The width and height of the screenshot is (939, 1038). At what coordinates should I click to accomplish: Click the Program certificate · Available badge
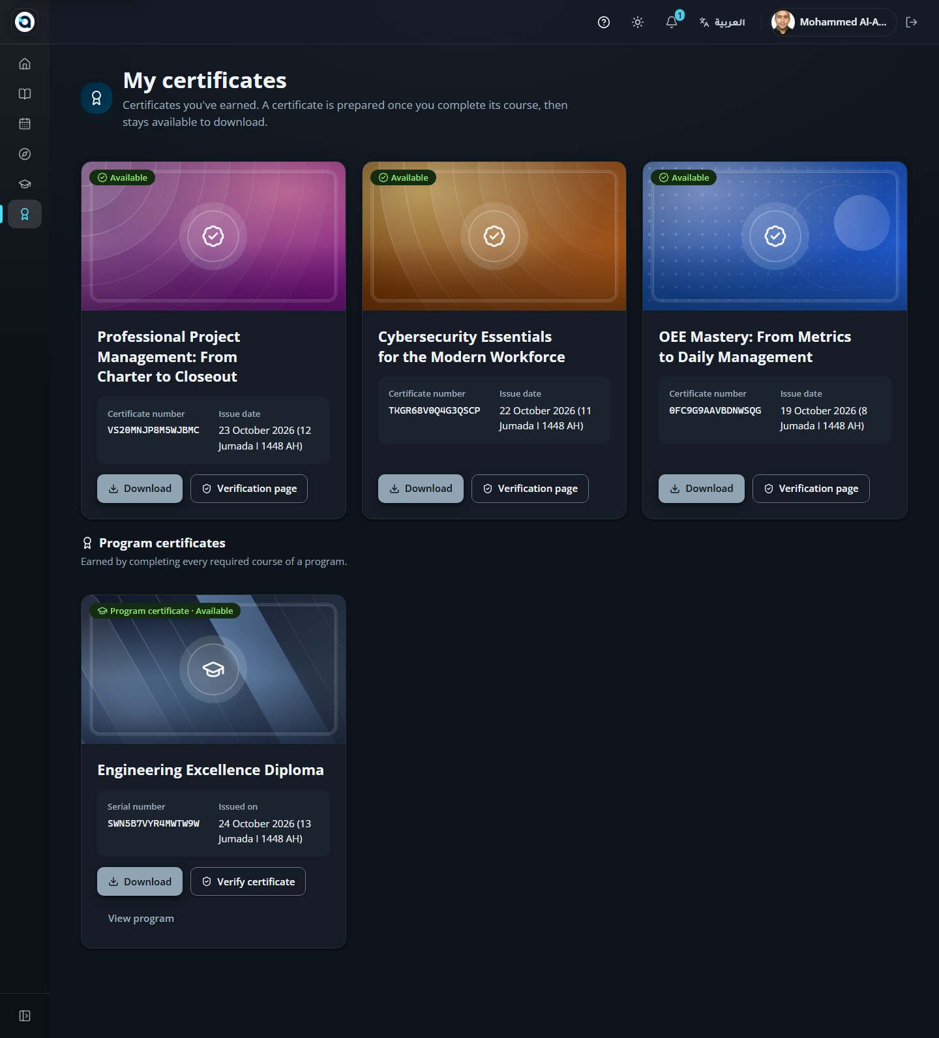165,611
